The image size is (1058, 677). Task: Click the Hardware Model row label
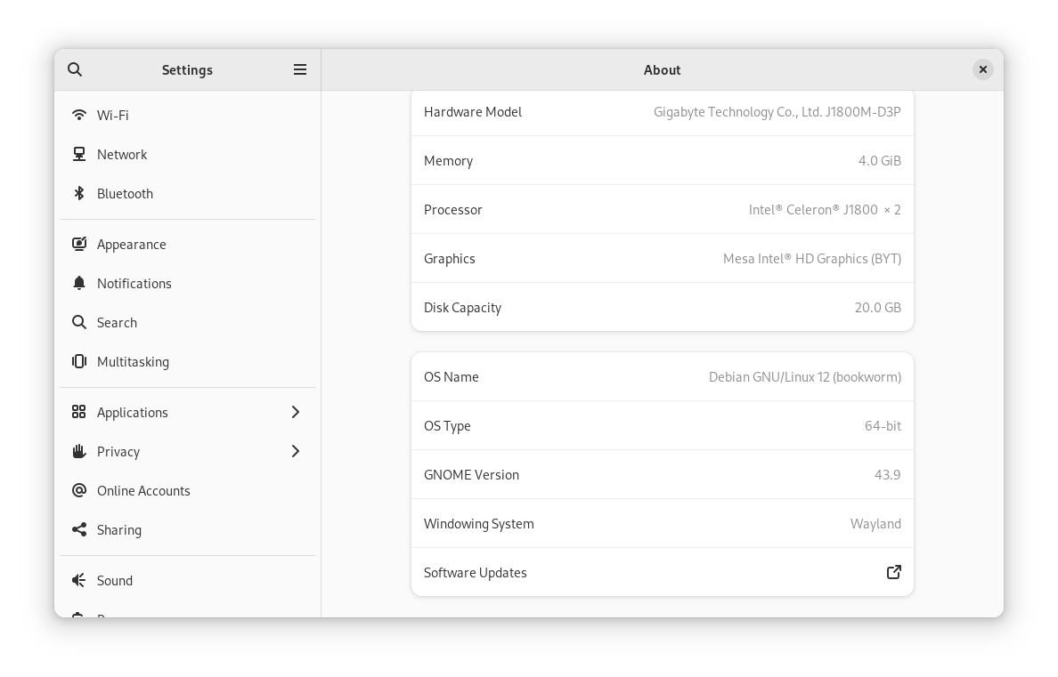(x=473, y=112)
